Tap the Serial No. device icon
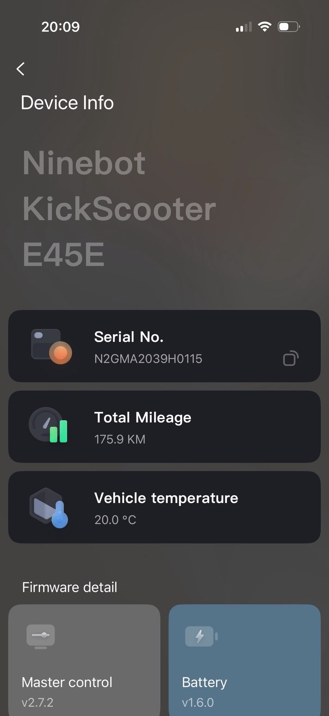Viewport: 329px width, 716px height. point(51,346)
